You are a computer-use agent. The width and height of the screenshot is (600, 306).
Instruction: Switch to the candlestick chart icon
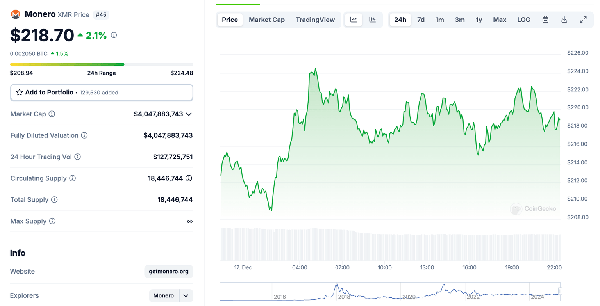click(x=372, y=20)
